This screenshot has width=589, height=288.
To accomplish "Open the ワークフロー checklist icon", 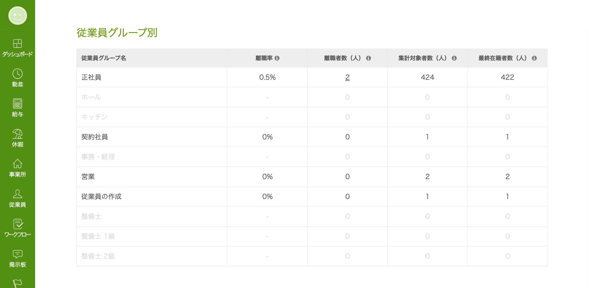I will 18,224.
